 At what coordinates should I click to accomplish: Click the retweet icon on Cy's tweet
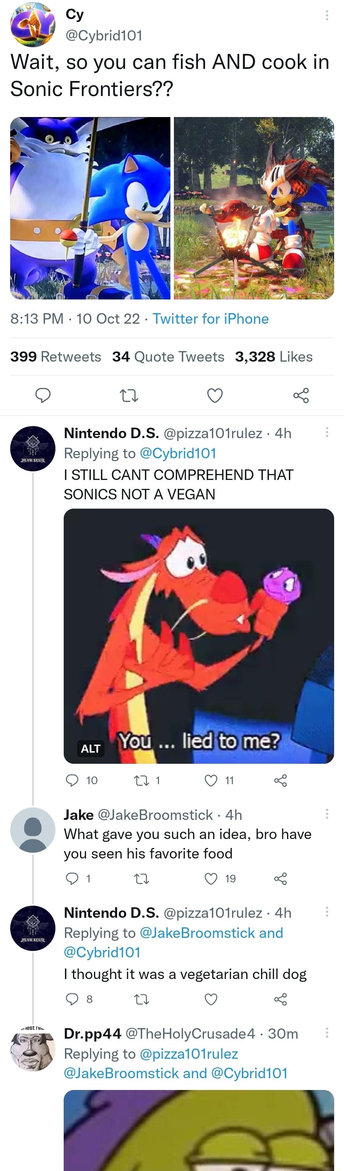point(129,395)
